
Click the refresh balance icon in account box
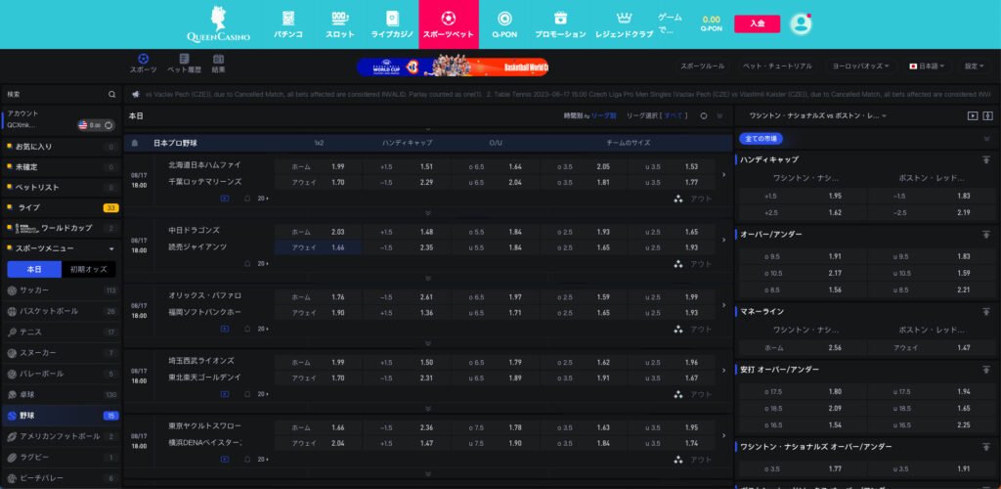tap(108, 125)
